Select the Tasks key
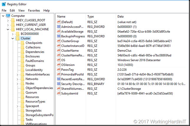 [29, 120]
